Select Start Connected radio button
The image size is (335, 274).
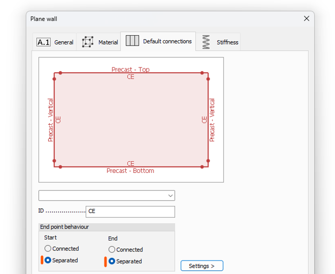pos(48,248)
